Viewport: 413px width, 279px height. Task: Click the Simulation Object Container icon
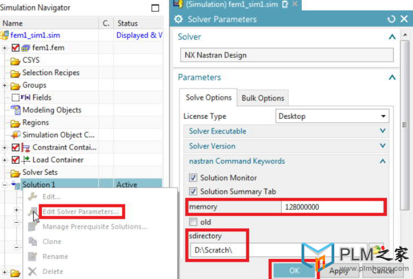16,135
